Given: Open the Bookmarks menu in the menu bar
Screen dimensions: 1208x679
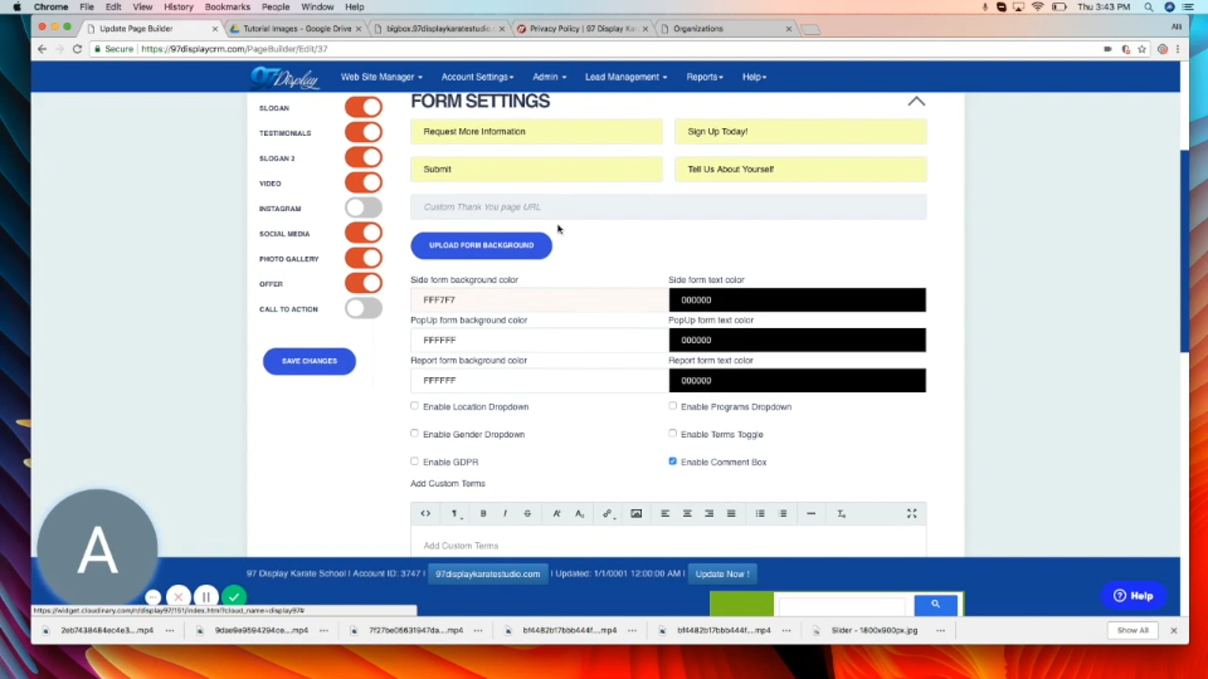Looking at the screenshot, I should point(227,7).
